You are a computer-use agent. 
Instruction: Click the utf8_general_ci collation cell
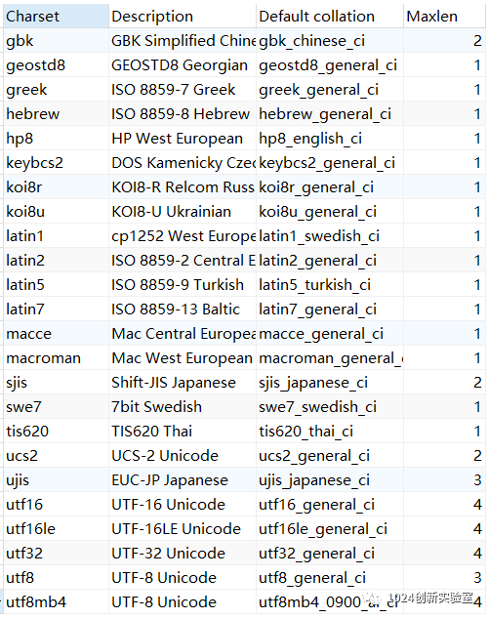(x=330, y=578)
